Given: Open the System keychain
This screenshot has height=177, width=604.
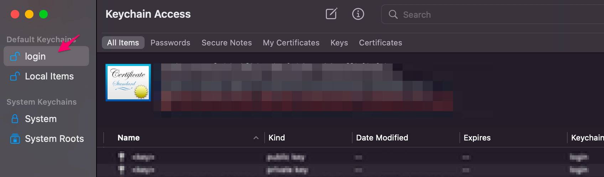Looking at the screenshot, I should pos(46,119).
